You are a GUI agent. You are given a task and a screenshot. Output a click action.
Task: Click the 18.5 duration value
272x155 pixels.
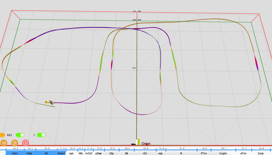pos(205,148)
